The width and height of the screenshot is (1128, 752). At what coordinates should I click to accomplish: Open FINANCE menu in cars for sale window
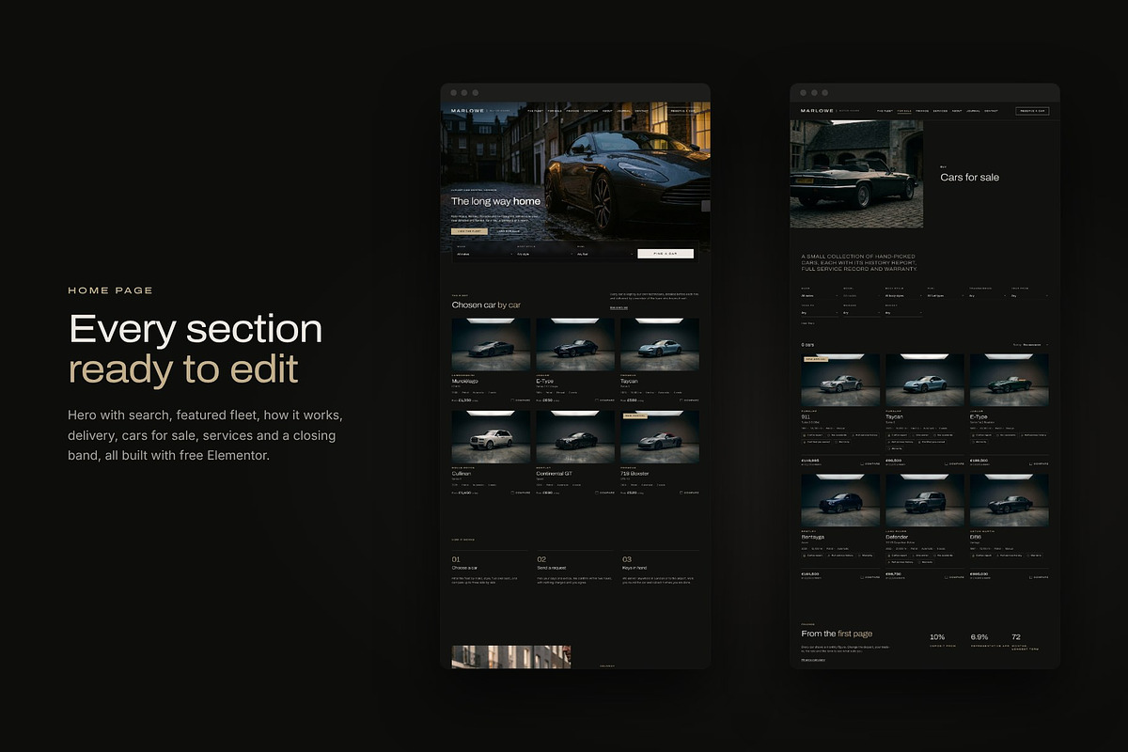922,111
